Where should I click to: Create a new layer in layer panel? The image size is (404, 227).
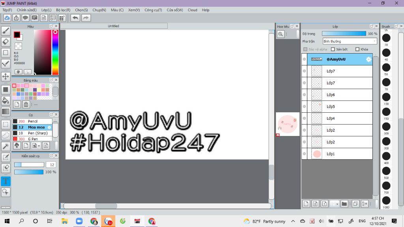pyautogui.click(x=306, y=204)
